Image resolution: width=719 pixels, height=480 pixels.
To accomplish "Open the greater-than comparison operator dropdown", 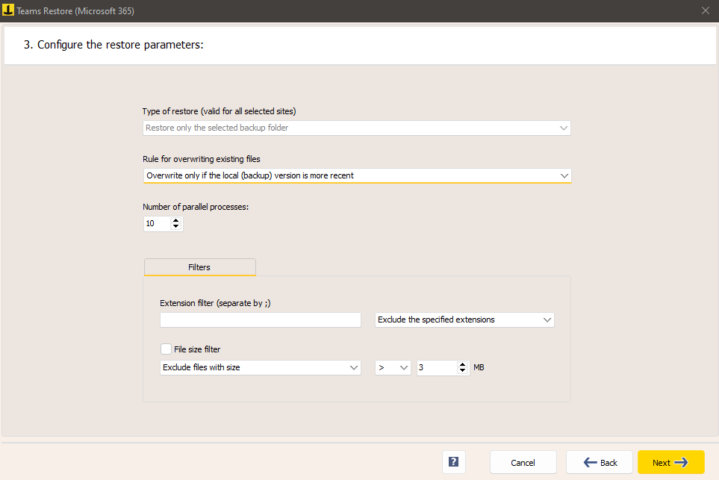I will pyautogui.click(x=393, y=367).
